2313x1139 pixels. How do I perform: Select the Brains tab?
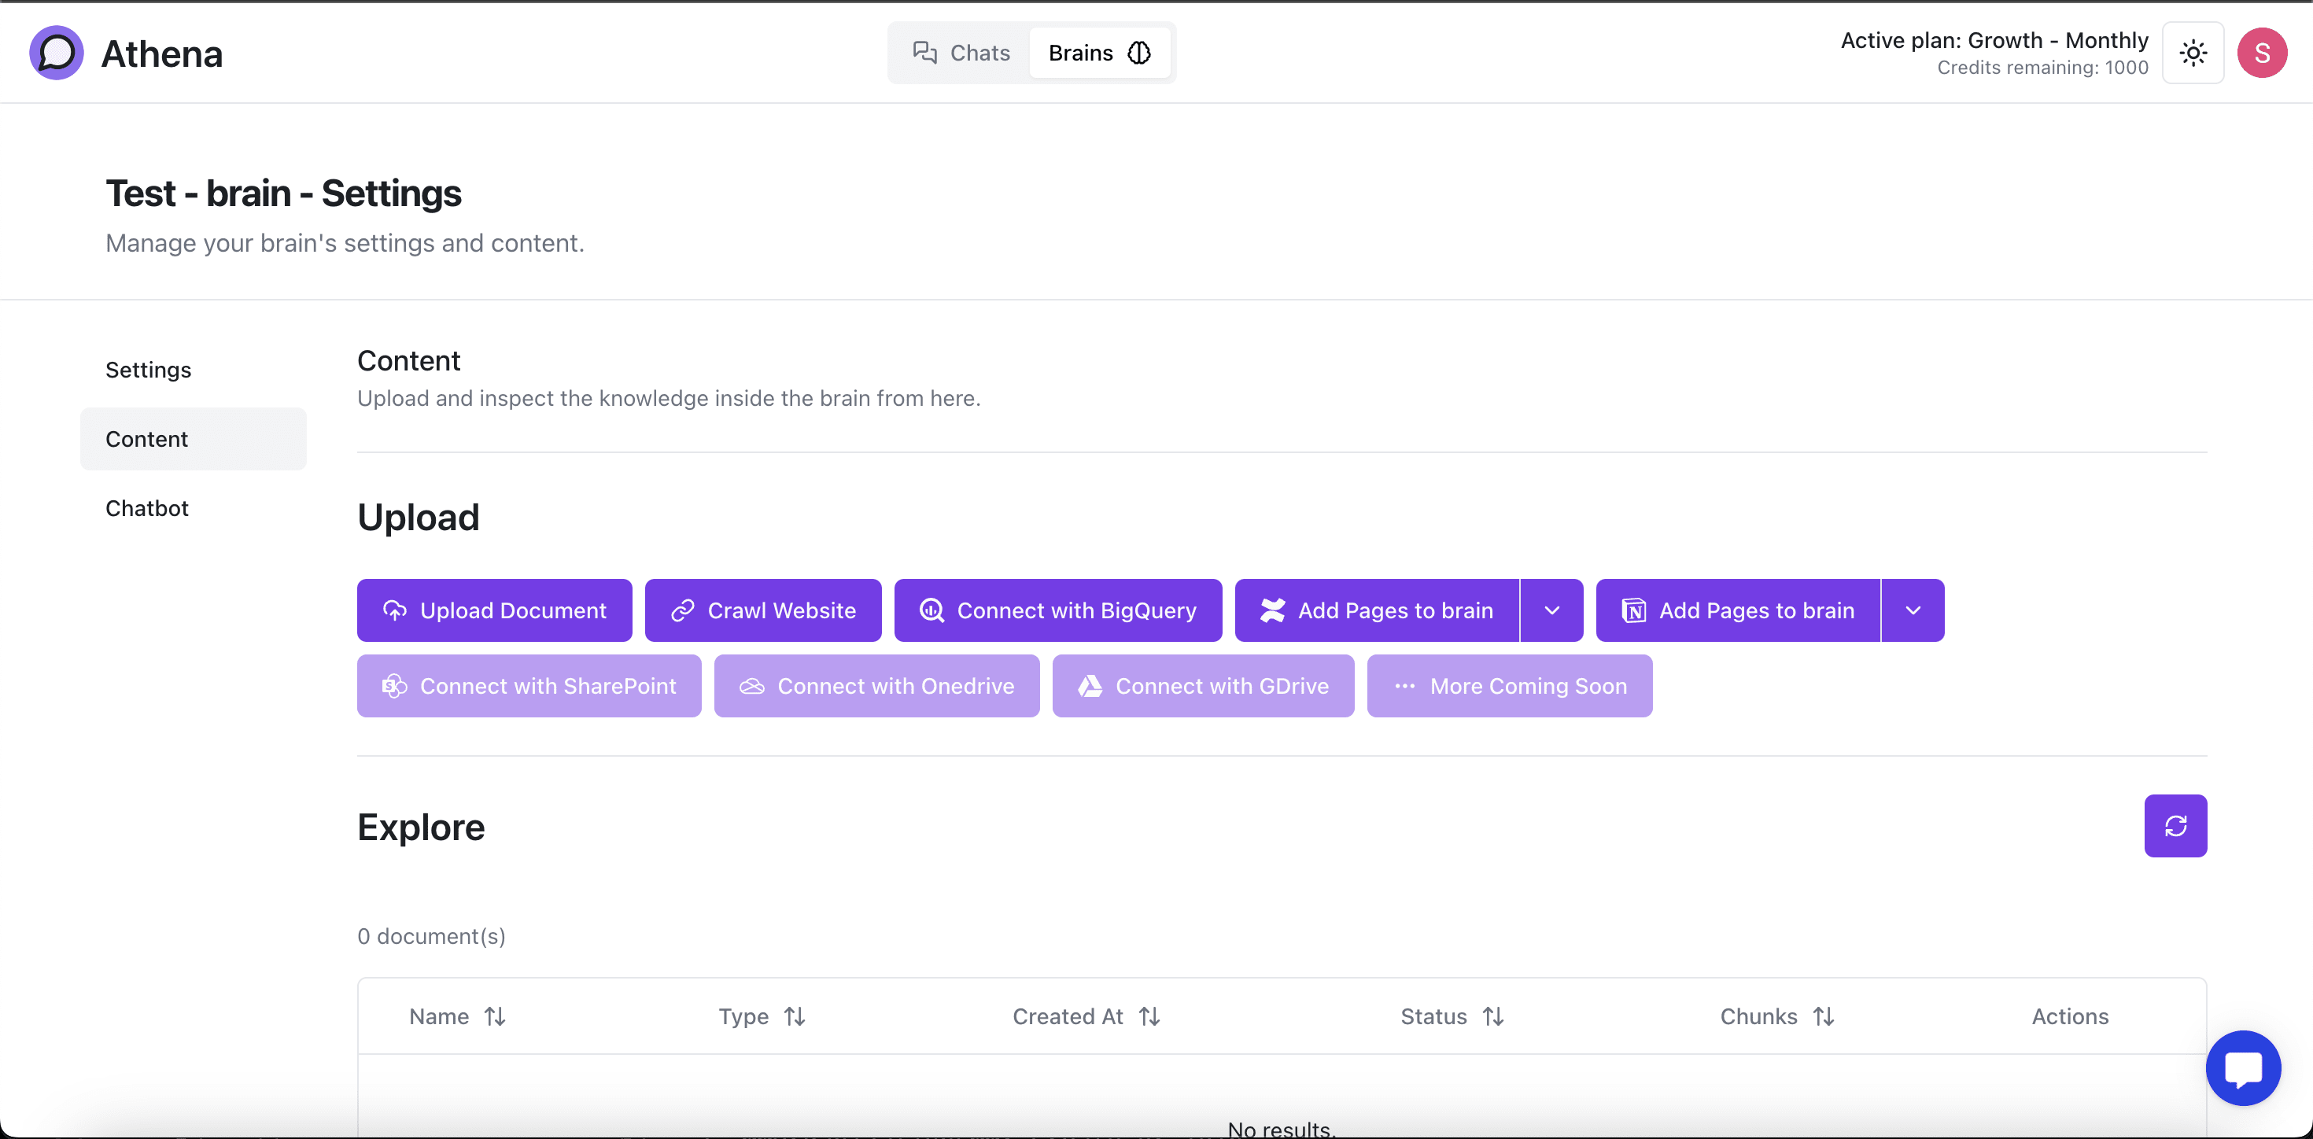[1099, 53]
